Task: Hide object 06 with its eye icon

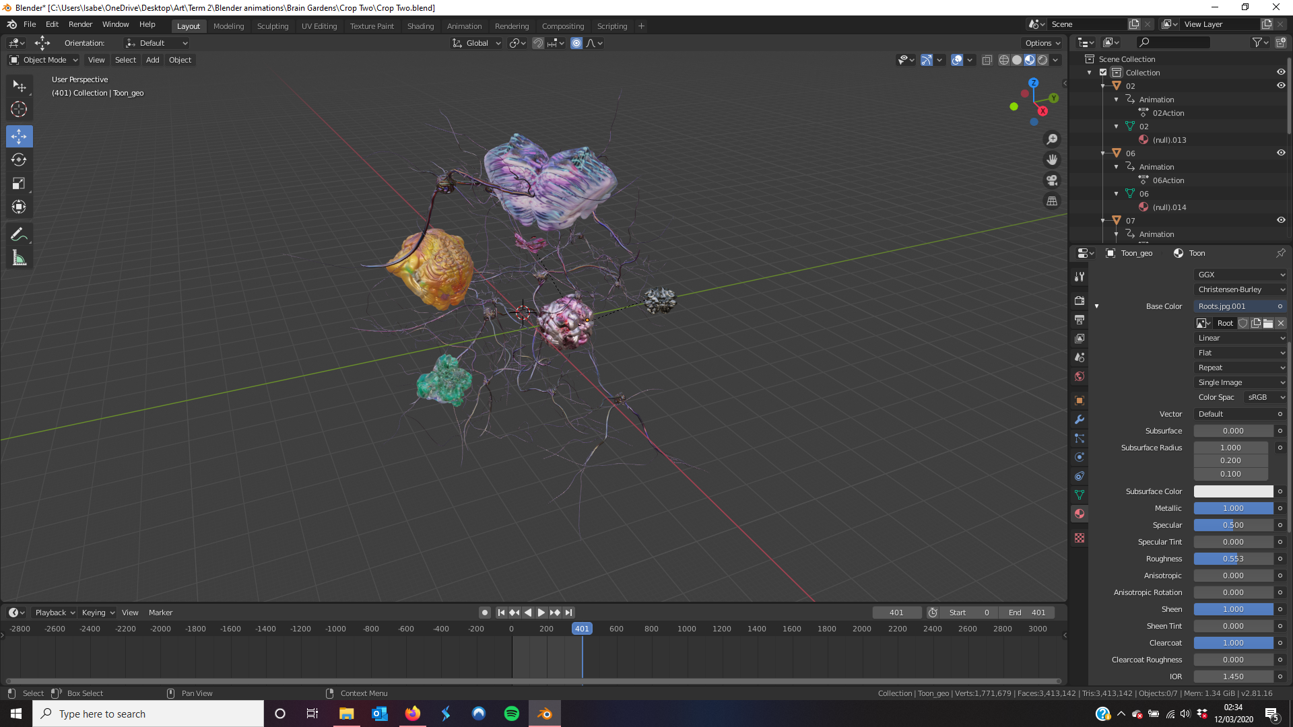Action: coord(1281,153)
